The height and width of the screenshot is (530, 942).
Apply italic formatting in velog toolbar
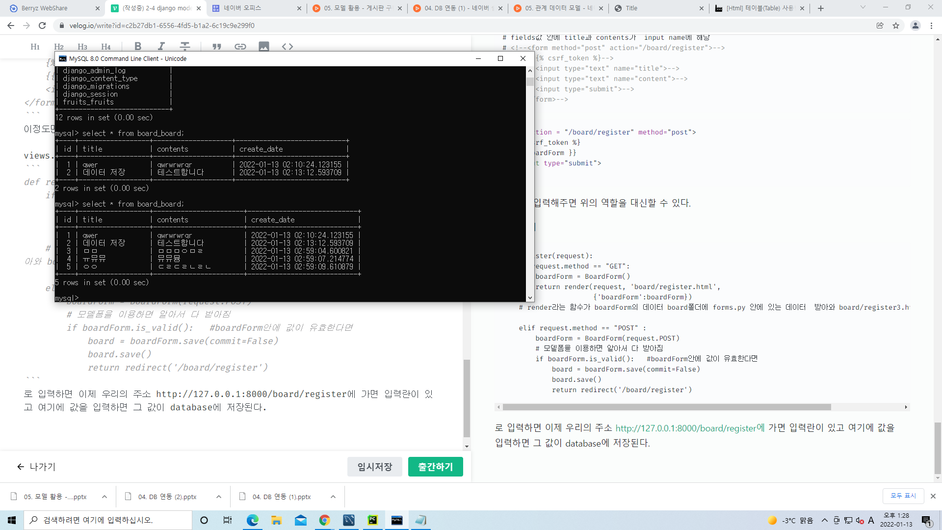point(161,46)
